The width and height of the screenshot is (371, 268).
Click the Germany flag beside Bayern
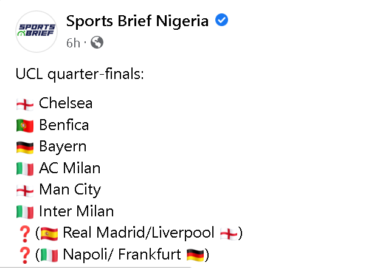pos(25,147)
